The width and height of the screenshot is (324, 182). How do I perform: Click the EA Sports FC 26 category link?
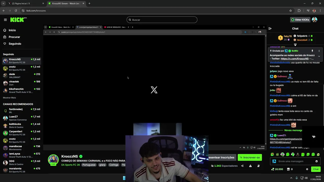(71, 165)
